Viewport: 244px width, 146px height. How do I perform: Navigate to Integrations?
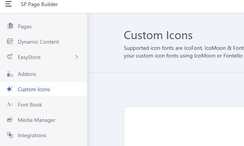[x=43, y=135]
